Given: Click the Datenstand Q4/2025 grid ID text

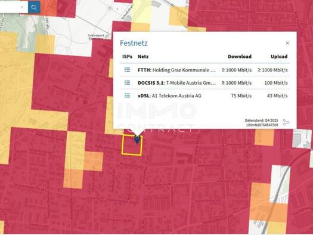Looking at the screenshot, I should point(261,123).
